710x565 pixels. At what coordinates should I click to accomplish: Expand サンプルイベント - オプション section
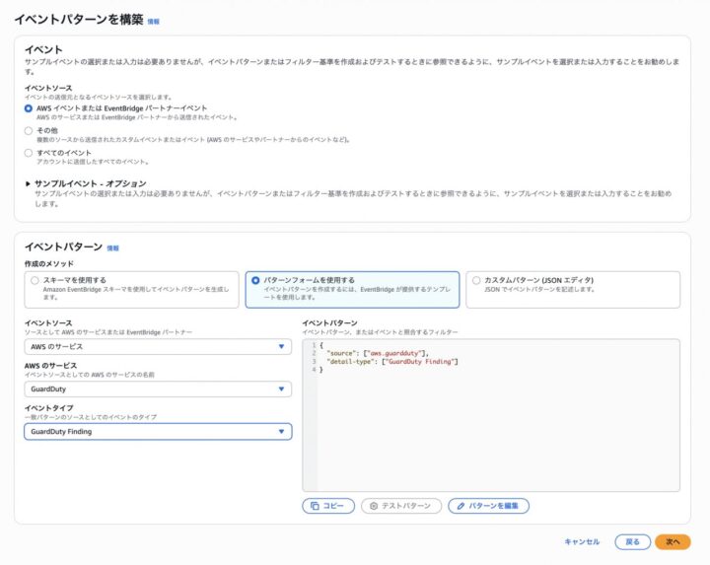(29, 183)
